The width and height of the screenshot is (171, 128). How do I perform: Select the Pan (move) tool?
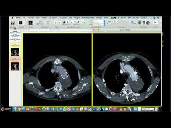68,22
